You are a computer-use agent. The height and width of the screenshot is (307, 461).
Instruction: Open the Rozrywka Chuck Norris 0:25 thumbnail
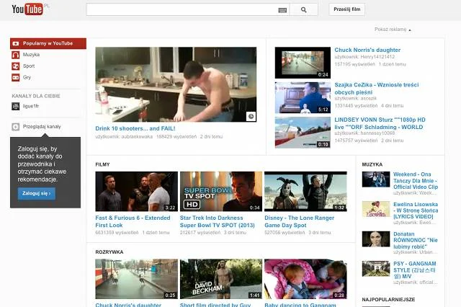click(x=137, y=279)
